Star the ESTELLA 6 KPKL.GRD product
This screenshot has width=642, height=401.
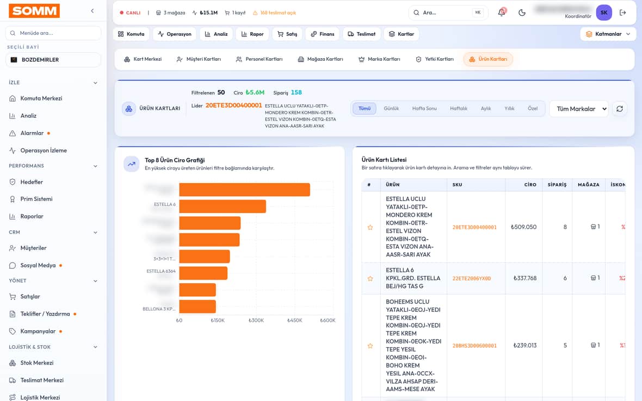click(370, 278)
